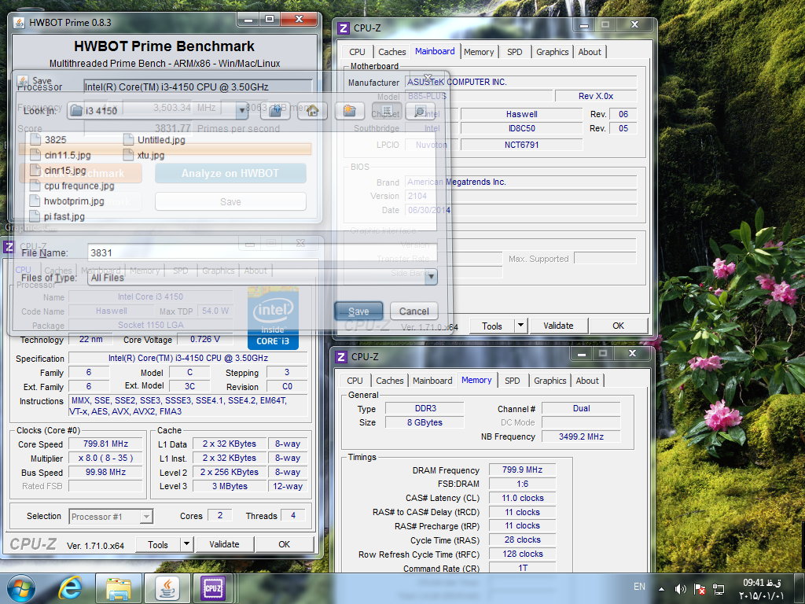Open SPD tab in Mainboard CPU-Z window
Image resolution: width=805 pixels, height=604 pixels.
click(x=514, y=52)
